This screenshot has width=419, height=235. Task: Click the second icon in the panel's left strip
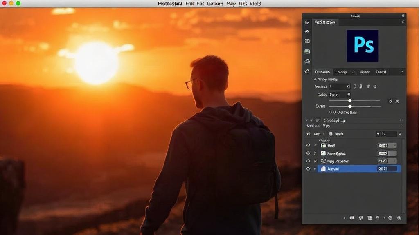click(x=307, y=32)
